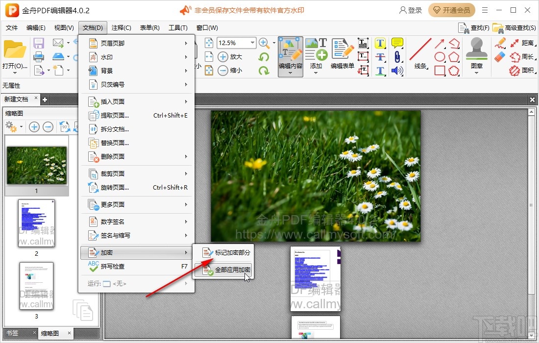This screenshot has width=539, height=343.
Task: Click the strikethrough text T icon
Action: tap(380, 57)
